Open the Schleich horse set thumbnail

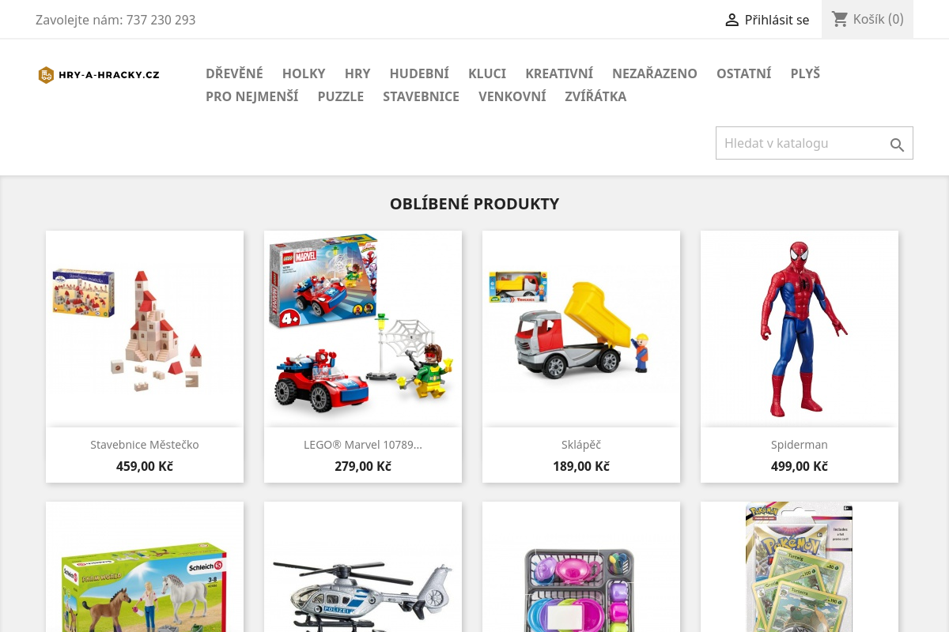point(145,566)
